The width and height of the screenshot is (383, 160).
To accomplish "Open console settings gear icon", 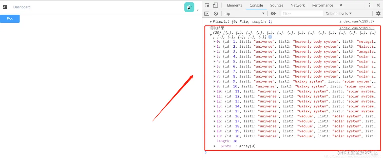I will coord(378,14).
